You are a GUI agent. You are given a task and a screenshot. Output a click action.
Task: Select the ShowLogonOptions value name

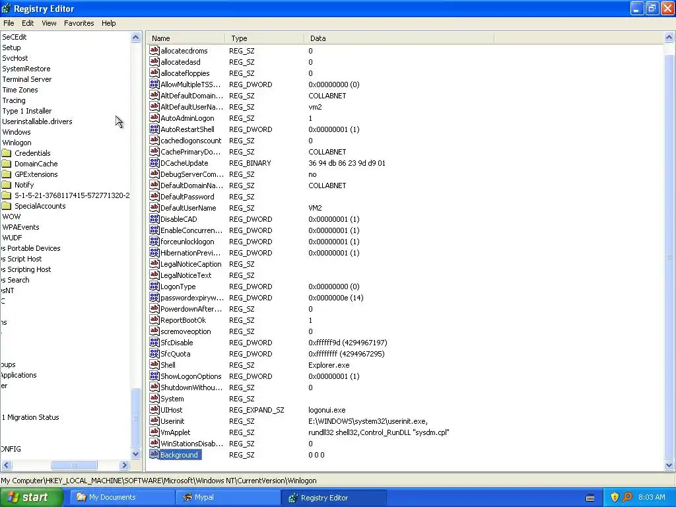(191, 376)
